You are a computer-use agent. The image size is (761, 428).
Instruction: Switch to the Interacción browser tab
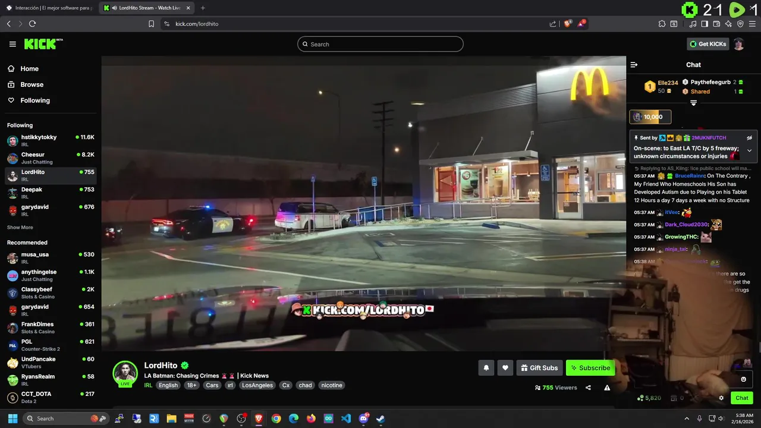(50, 8)
